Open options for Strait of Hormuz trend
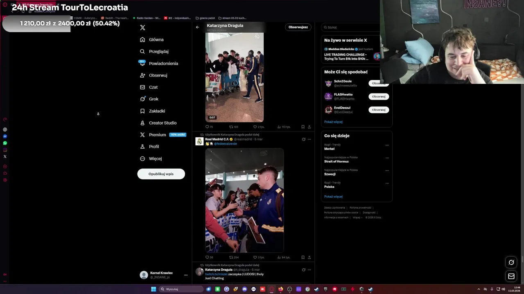524x294 pixels. 387,158
